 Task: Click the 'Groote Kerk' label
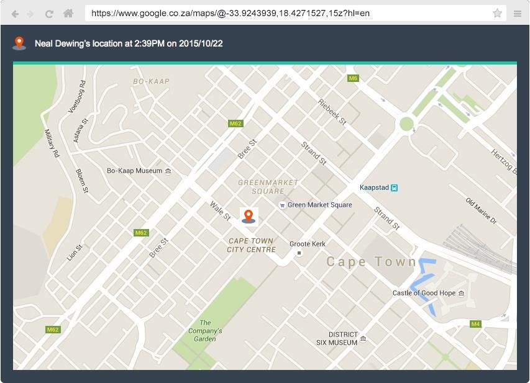(308, 244)
